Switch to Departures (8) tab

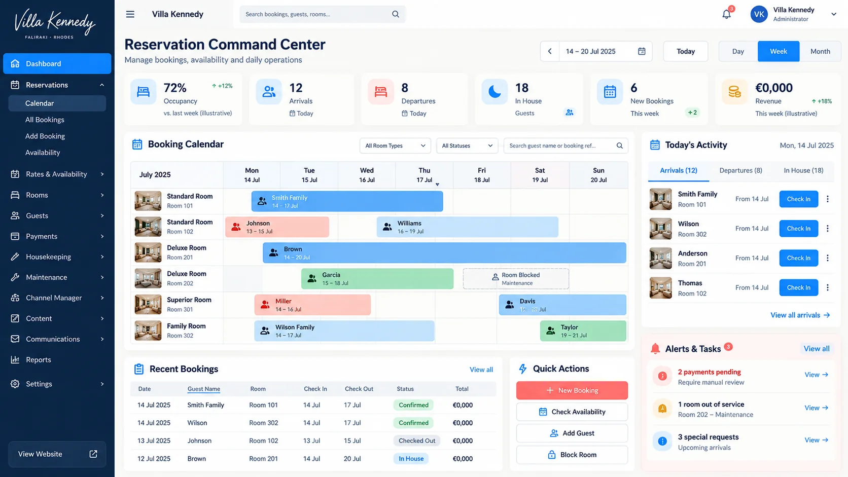pos(740,170)
